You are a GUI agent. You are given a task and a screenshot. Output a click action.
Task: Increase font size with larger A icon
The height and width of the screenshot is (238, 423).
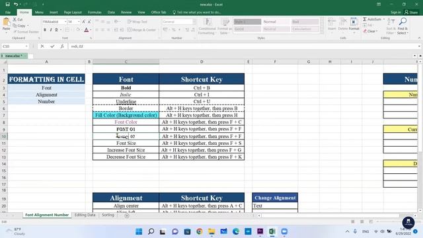click(84, 22)
